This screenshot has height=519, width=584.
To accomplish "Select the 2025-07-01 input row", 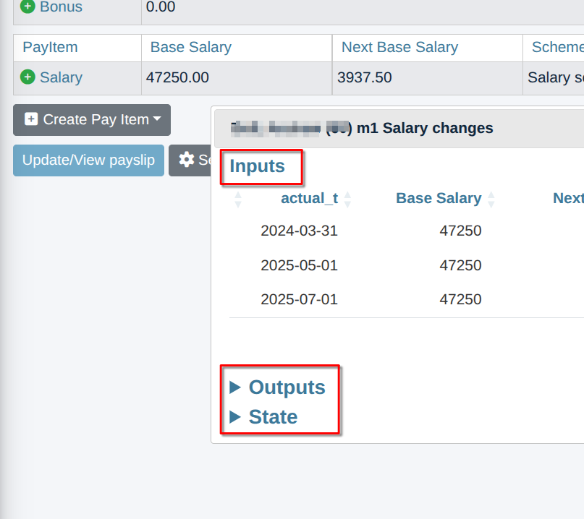I will (299, 299).
